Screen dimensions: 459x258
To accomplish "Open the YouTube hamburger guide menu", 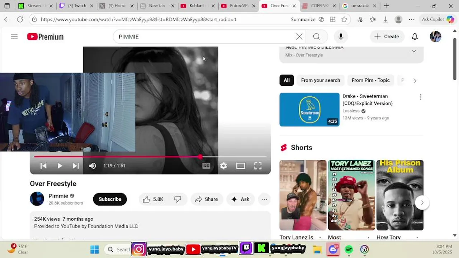I will pos(14,37).
